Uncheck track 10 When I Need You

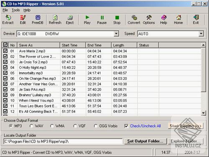[5, 100]
